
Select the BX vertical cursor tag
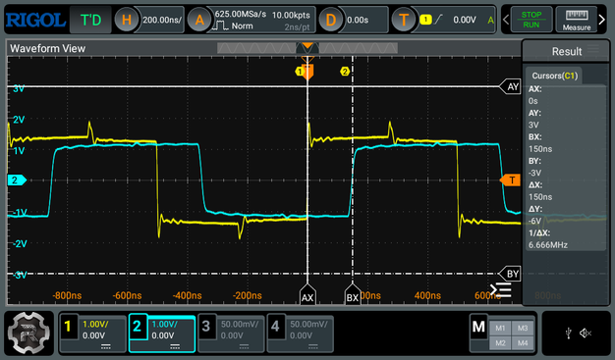click(x=353, y=295)
